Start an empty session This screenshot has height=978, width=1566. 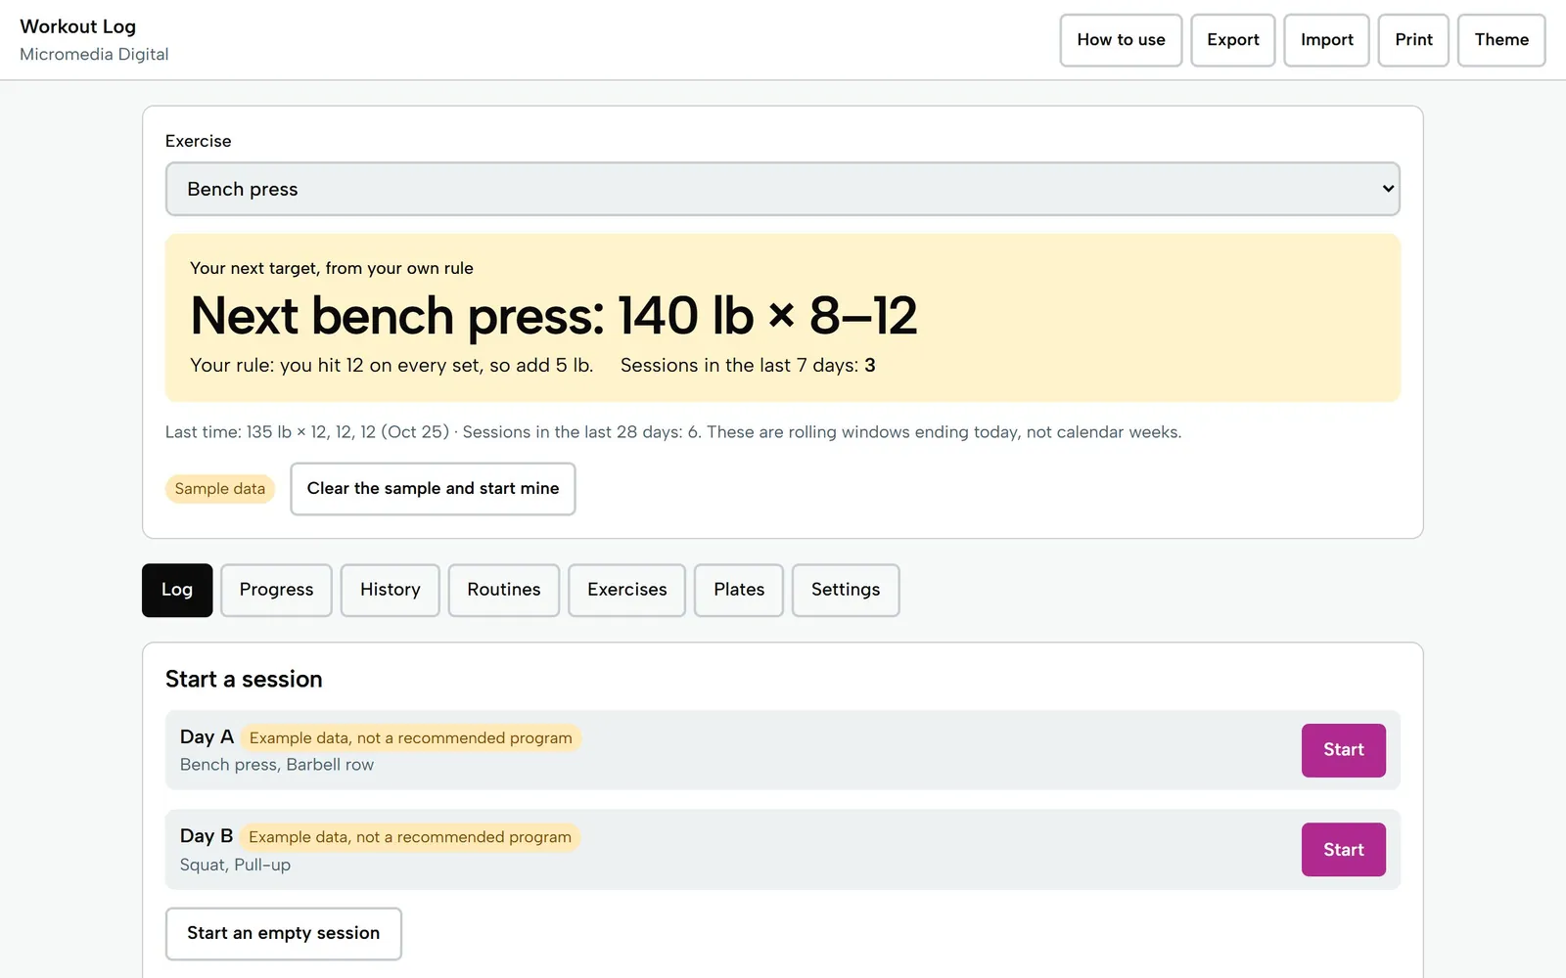(x=283, y=933)
